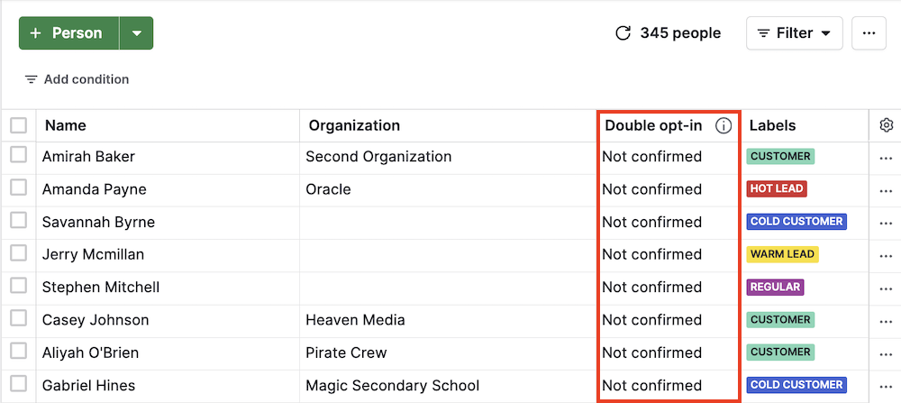The image size is (901, 403).
Task: Open column settings gear icon
Action: [x=886, y=125]
